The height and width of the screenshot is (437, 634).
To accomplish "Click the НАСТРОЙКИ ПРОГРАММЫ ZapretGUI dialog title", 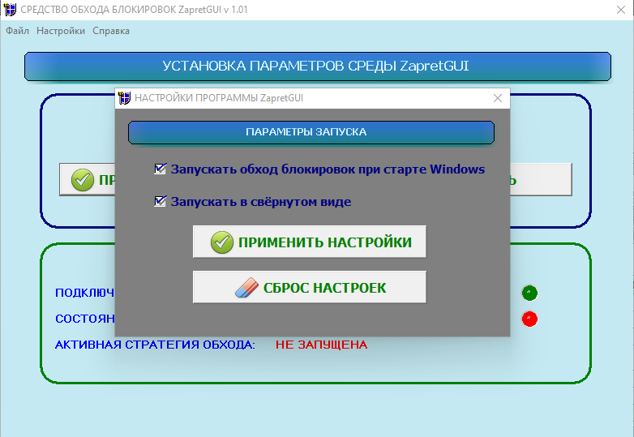I will pyautogui.click(x=219, y=98).
